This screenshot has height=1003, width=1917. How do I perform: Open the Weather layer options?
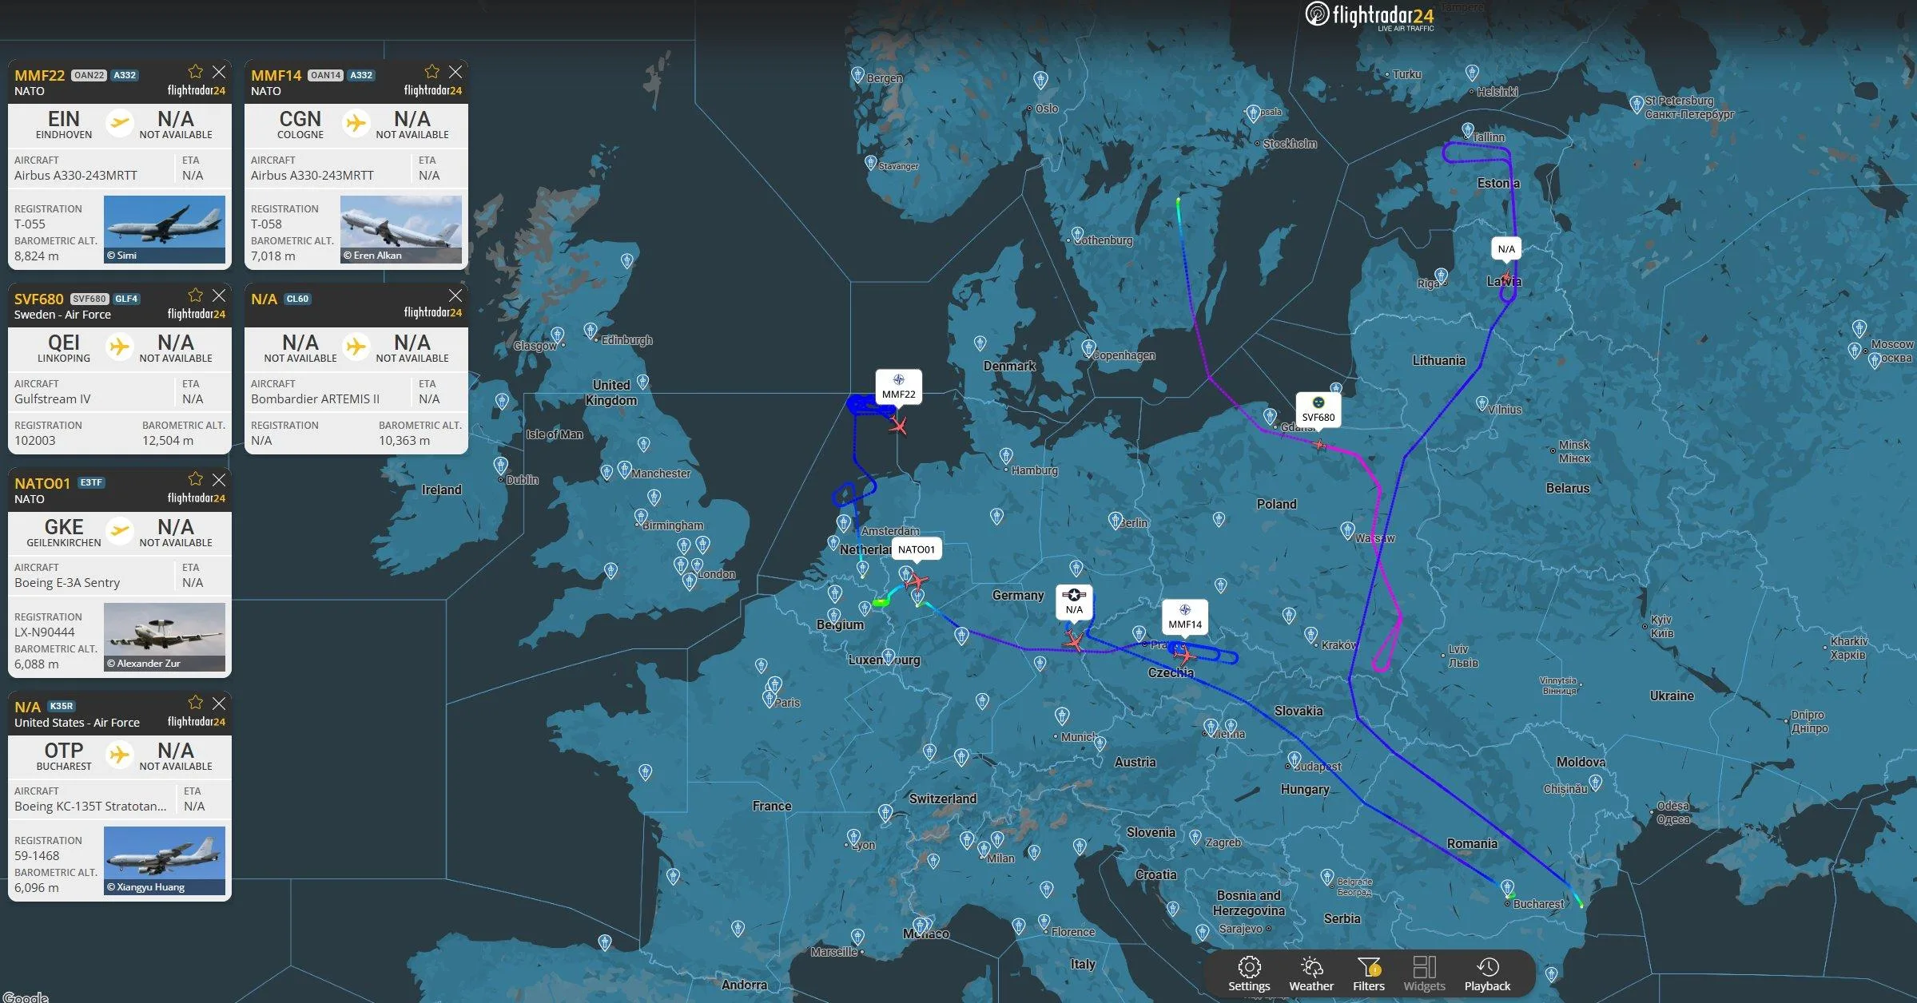coord(1310,974)
